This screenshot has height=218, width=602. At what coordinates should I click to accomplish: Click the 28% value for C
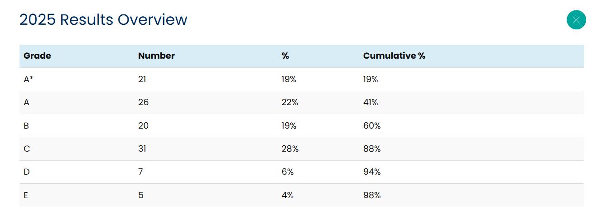[290, 149]
